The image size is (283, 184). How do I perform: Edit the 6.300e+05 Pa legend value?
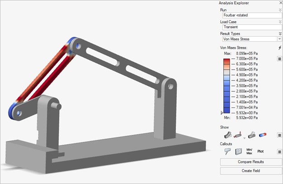tap(247, 64)
